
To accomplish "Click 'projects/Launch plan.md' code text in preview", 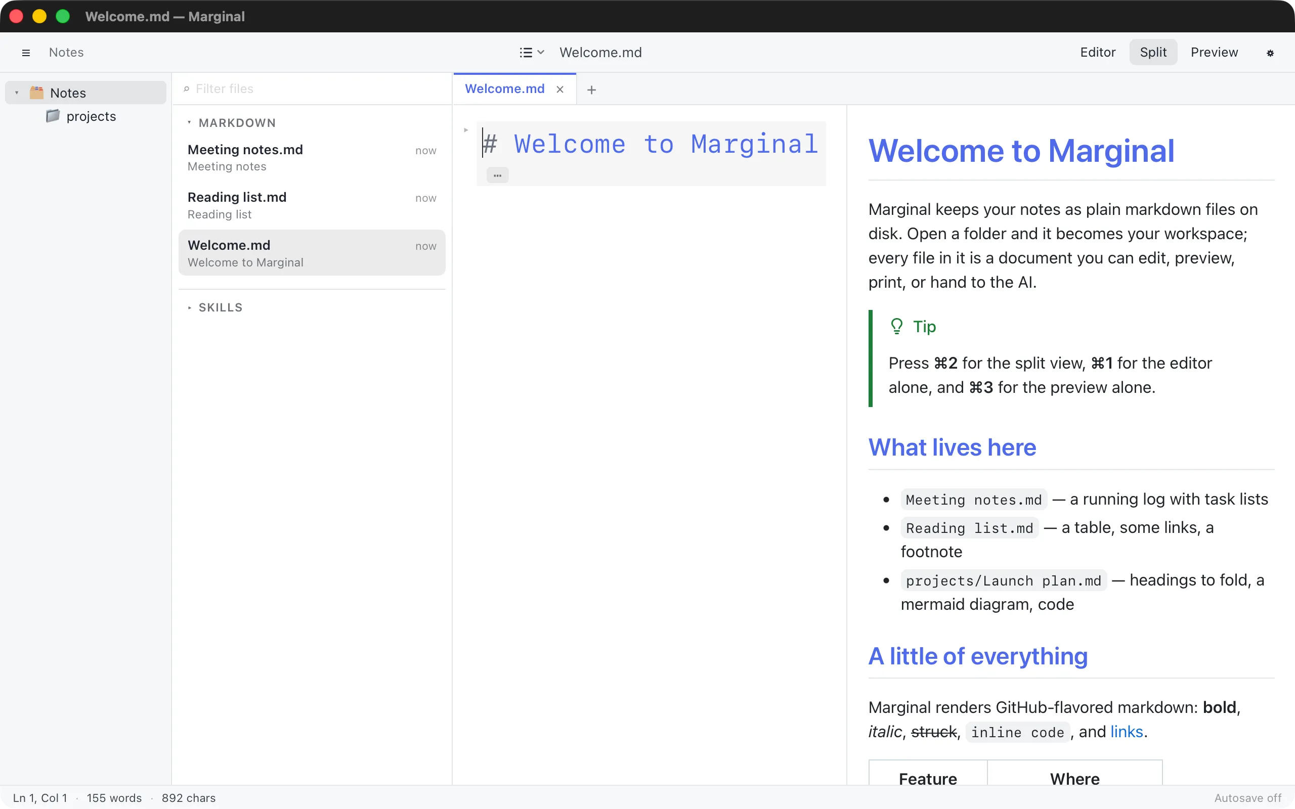I will (x=1003, y=580).
